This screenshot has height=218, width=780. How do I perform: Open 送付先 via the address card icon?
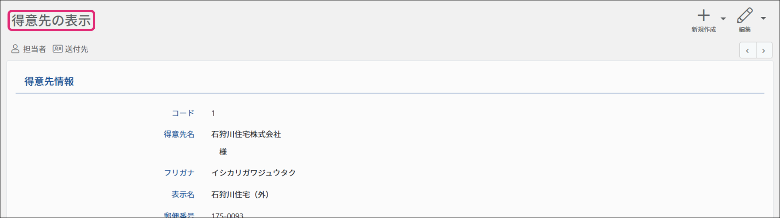click(x=58, y=49)
